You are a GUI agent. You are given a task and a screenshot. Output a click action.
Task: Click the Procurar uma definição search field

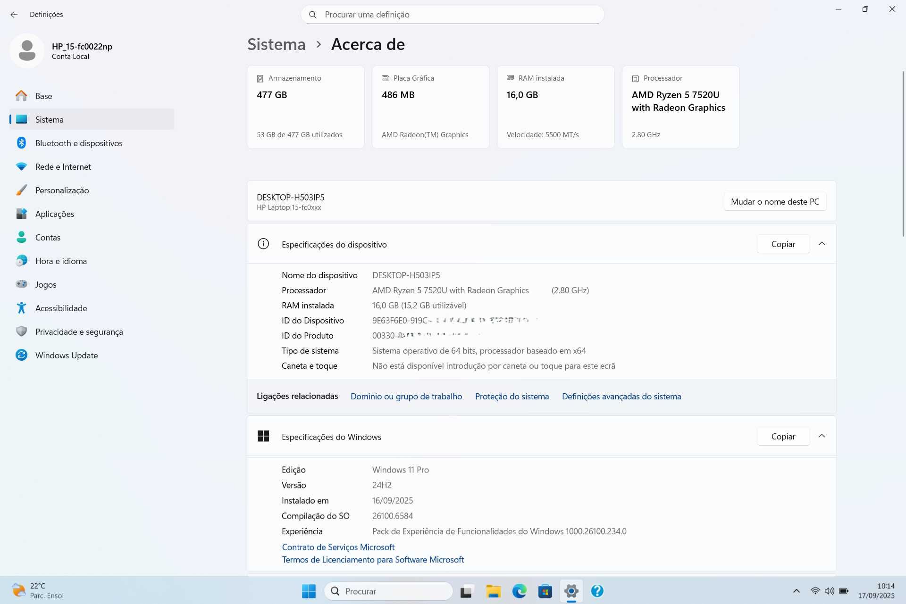[453, 15]
